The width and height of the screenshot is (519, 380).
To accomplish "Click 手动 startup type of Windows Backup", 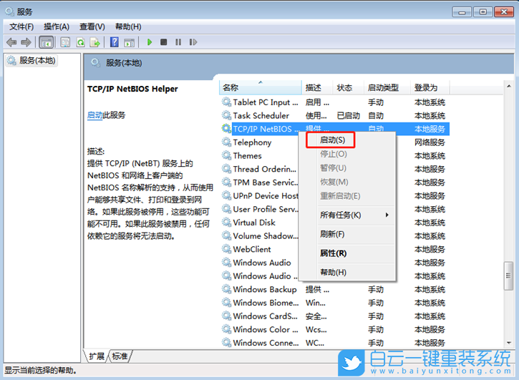I will 376,289.
